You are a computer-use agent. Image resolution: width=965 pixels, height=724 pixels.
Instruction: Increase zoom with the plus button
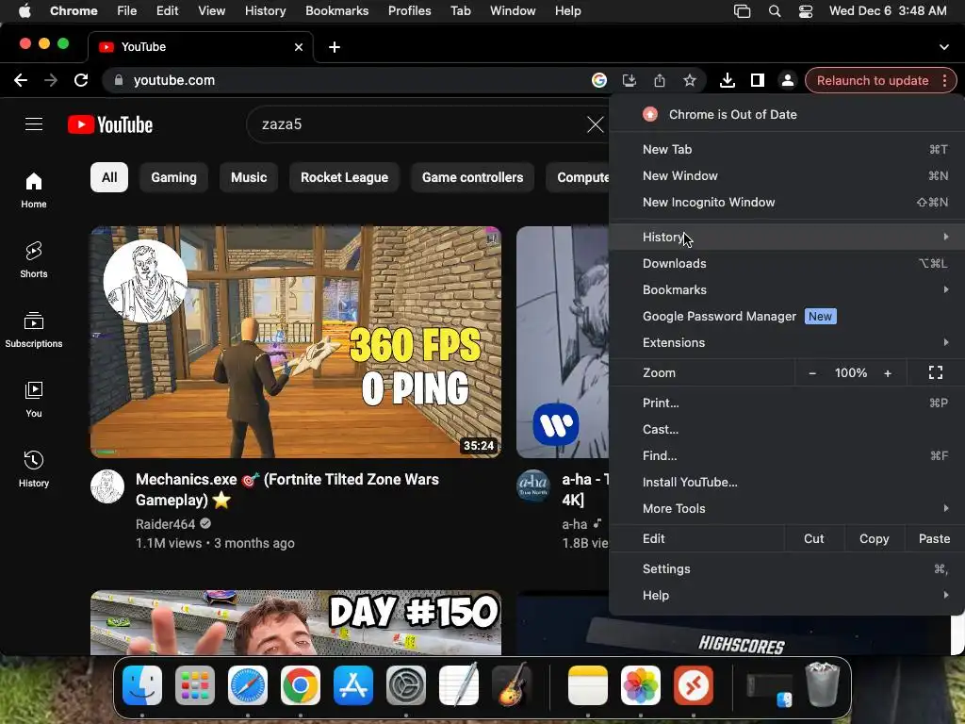[888, 373]
